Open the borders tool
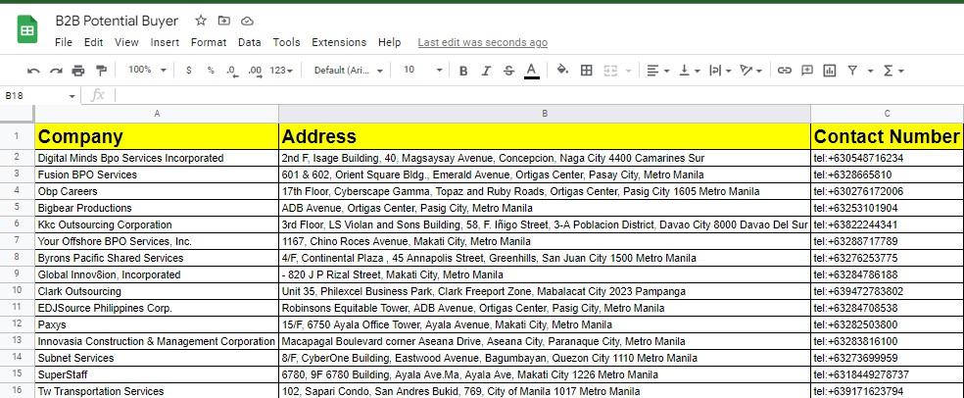The height and width of the screenshot is (398, 964). tap(587, 71)
